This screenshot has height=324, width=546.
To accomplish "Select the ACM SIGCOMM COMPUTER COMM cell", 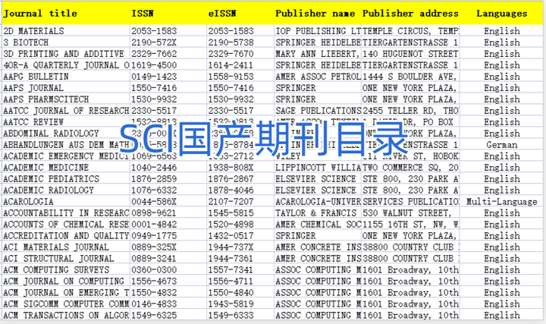I will tap(66, 304).
